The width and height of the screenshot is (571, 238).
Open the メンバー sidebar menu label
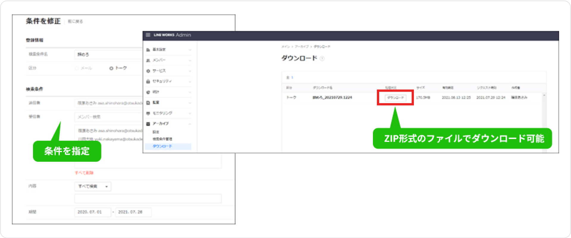[159, 60]
